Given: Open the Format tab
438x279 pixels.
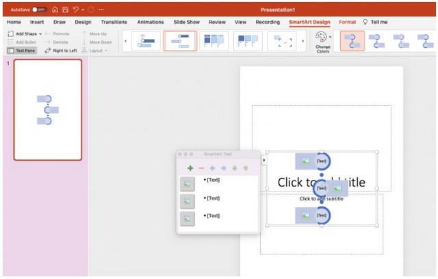Looking at the screenshot, I should pyautogui.click(x=347, y=22).
